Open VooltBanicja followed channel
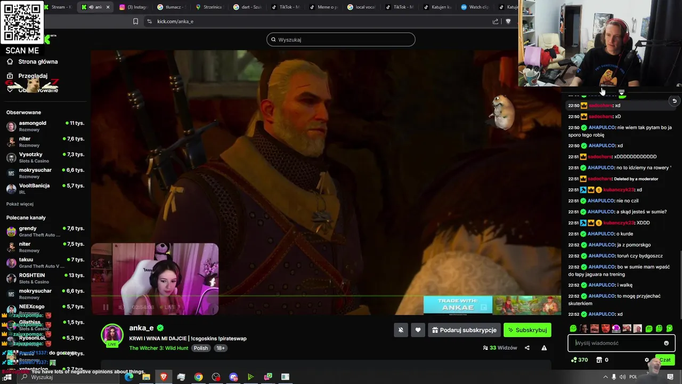 pos(45,188)
